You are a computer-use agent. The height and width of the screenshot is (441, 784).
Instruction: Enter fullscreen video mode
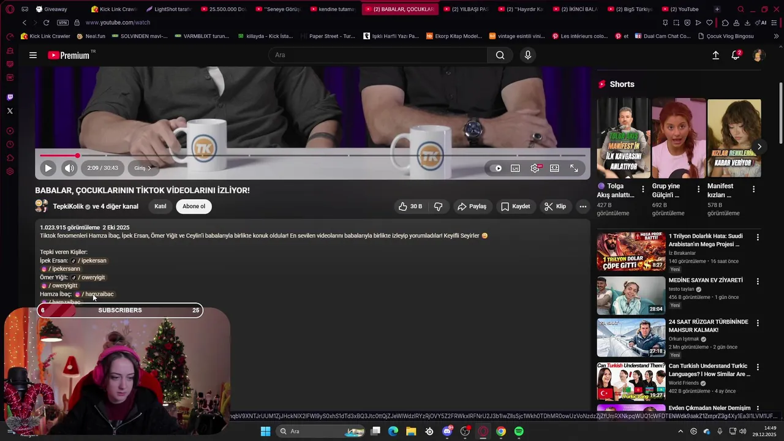coord(574,168)
